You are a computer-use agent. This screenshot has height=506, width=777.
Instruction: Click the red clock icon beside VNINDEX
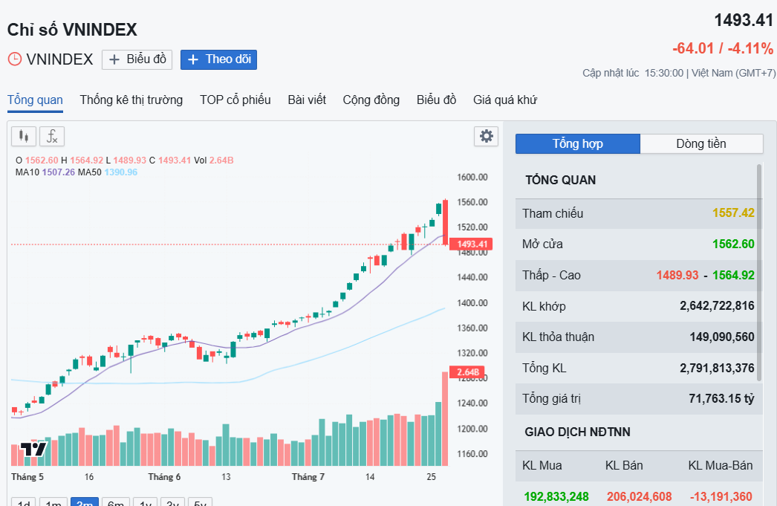(15, 59)
